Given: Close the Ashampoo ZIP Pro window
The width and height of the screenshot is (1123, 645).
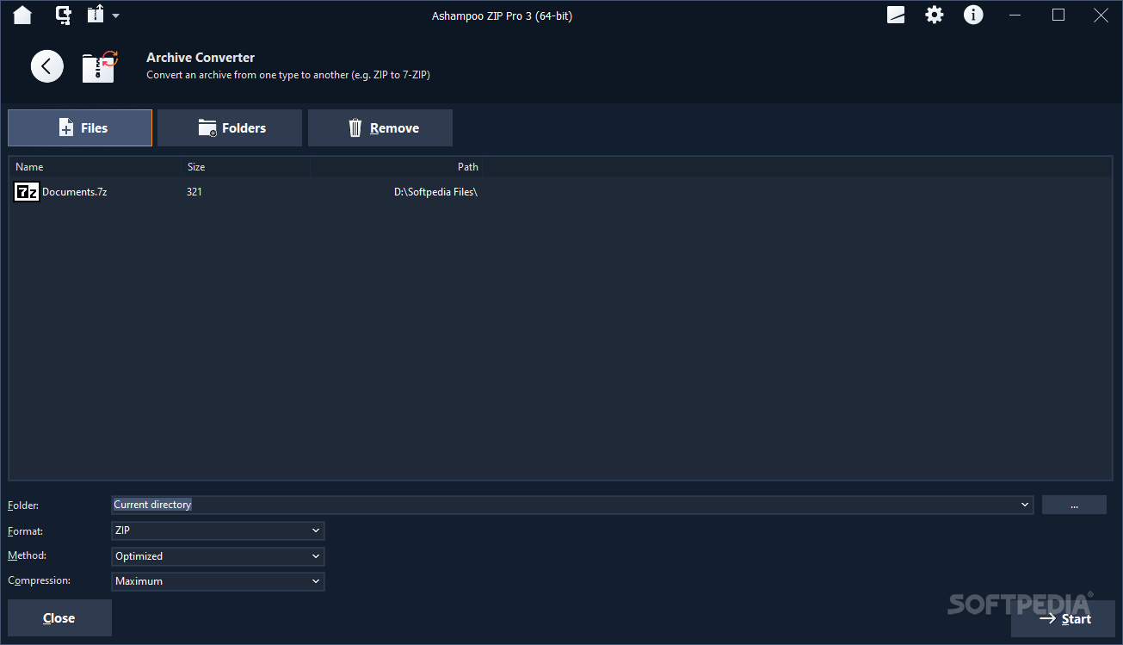Looking at the screenshot, I should [x=1101, y=15].
